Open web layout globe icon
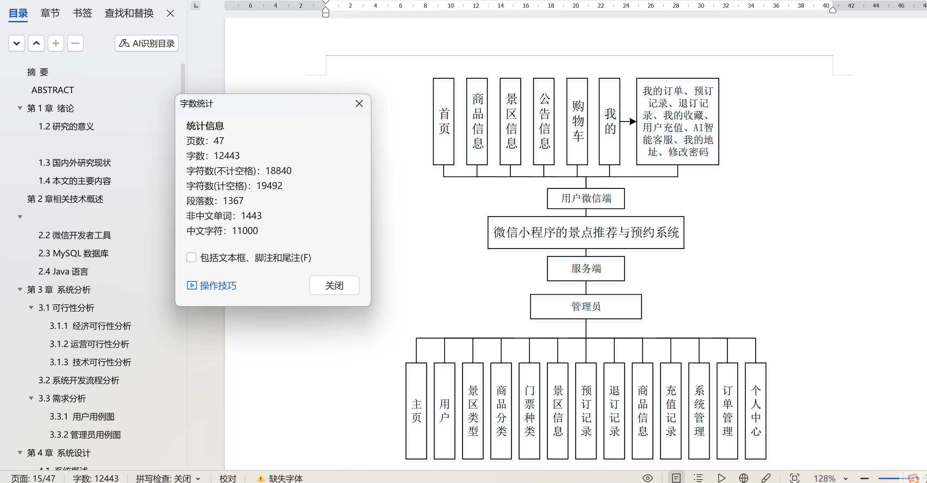927x483 pixels. click(743, 478)
